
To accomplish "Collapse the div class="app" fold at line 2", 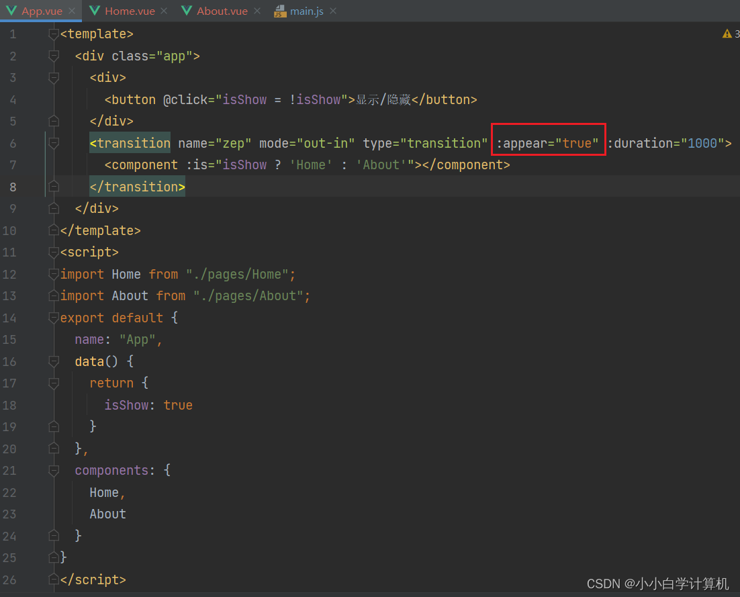I will [54, 56].
